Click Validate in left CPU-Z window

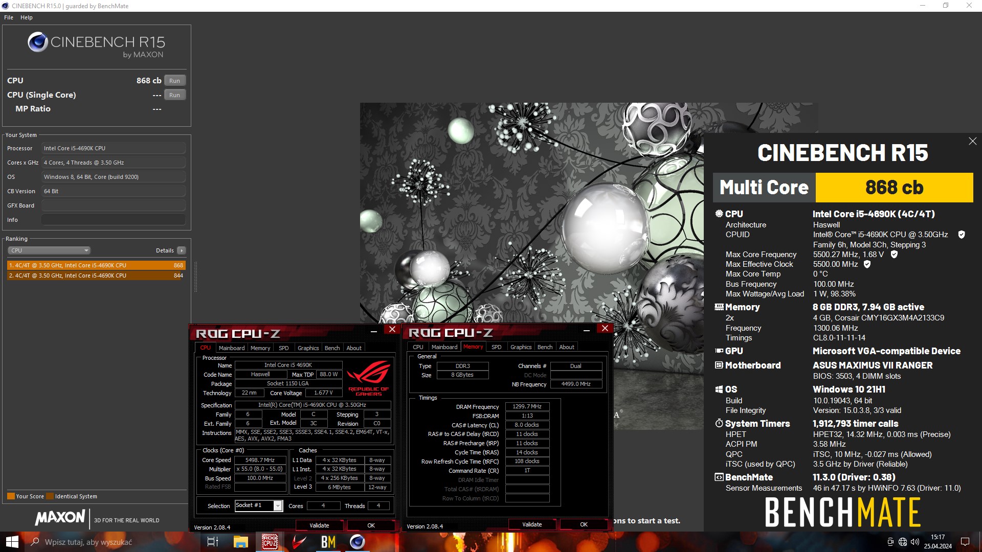[x=319, y=525]
